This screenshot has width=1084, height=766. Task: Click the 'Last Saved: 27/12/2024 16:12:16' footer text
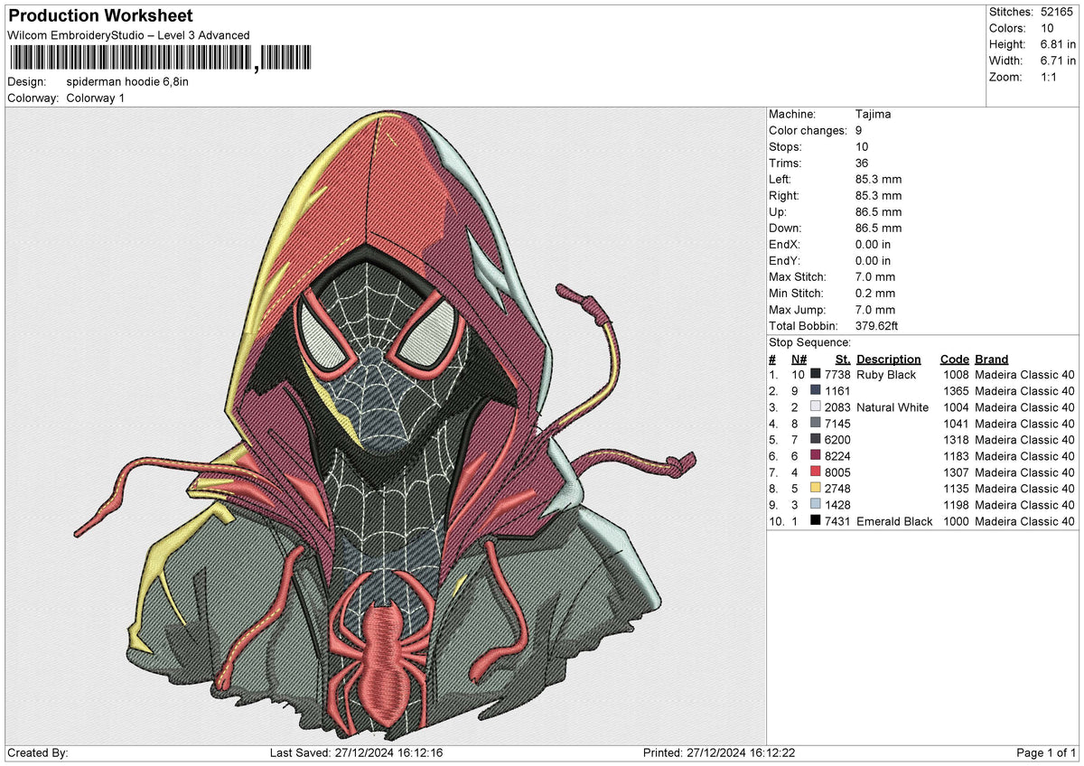pyautogui.click(x=357, y=753)
